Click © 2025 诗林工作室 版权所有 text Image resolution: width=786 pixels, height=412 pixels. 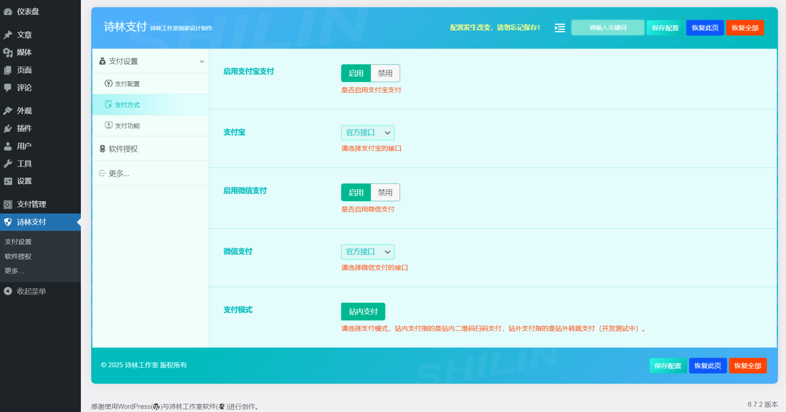point(144,365)
